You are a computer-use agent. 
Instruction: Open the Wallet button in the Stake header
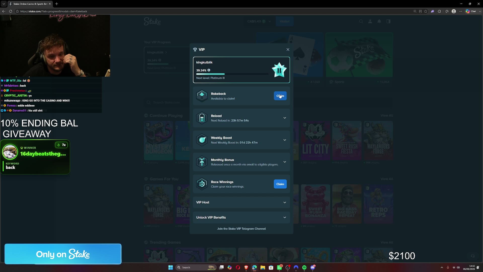tap(285, 21)
